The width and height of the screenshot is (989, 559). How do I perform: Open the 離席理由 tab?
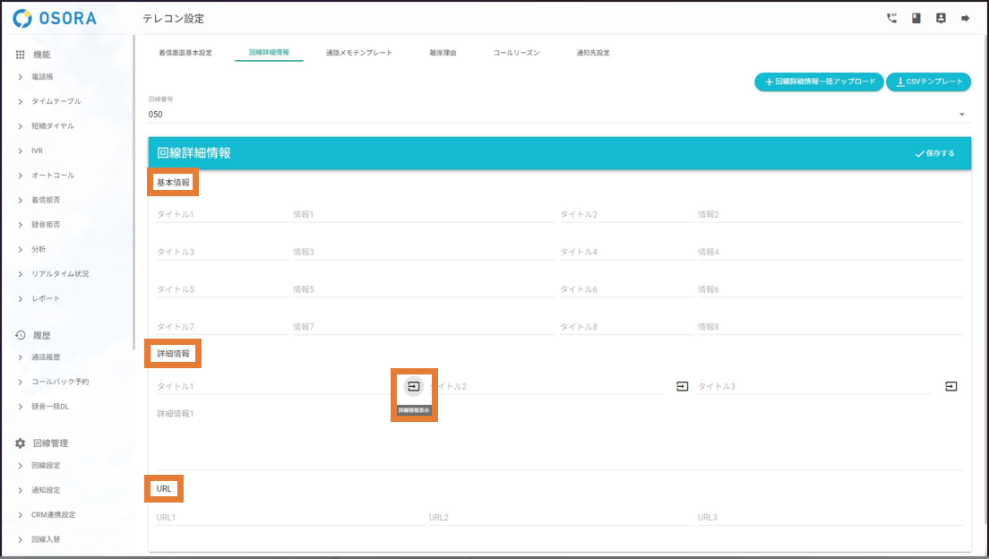point(443,53)
